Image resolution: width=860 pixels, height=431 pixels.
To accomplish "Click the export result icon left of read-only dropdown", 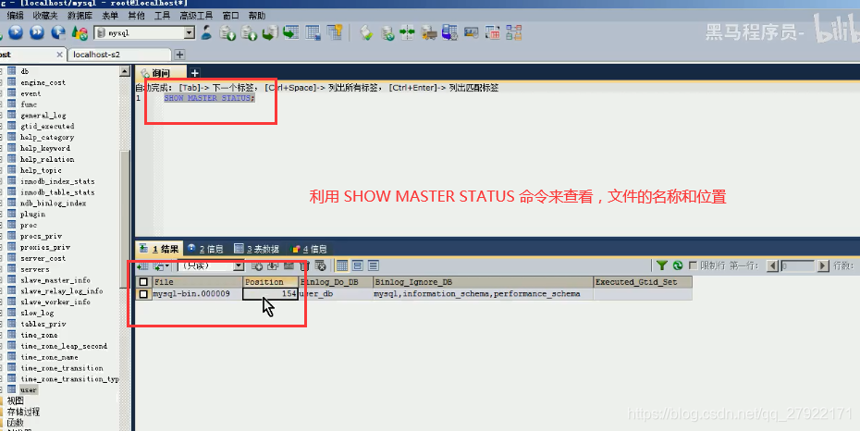I will tap(143, 266).
